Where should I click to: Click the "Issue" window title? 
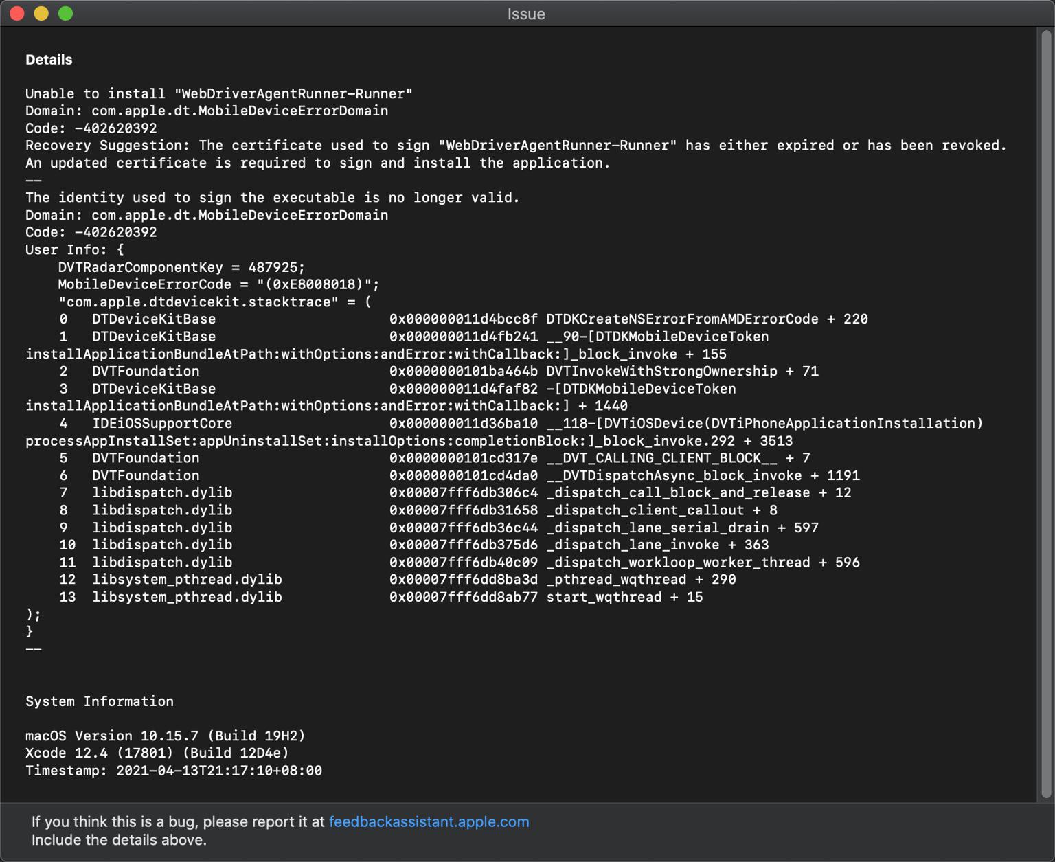[x=526, y=14]
